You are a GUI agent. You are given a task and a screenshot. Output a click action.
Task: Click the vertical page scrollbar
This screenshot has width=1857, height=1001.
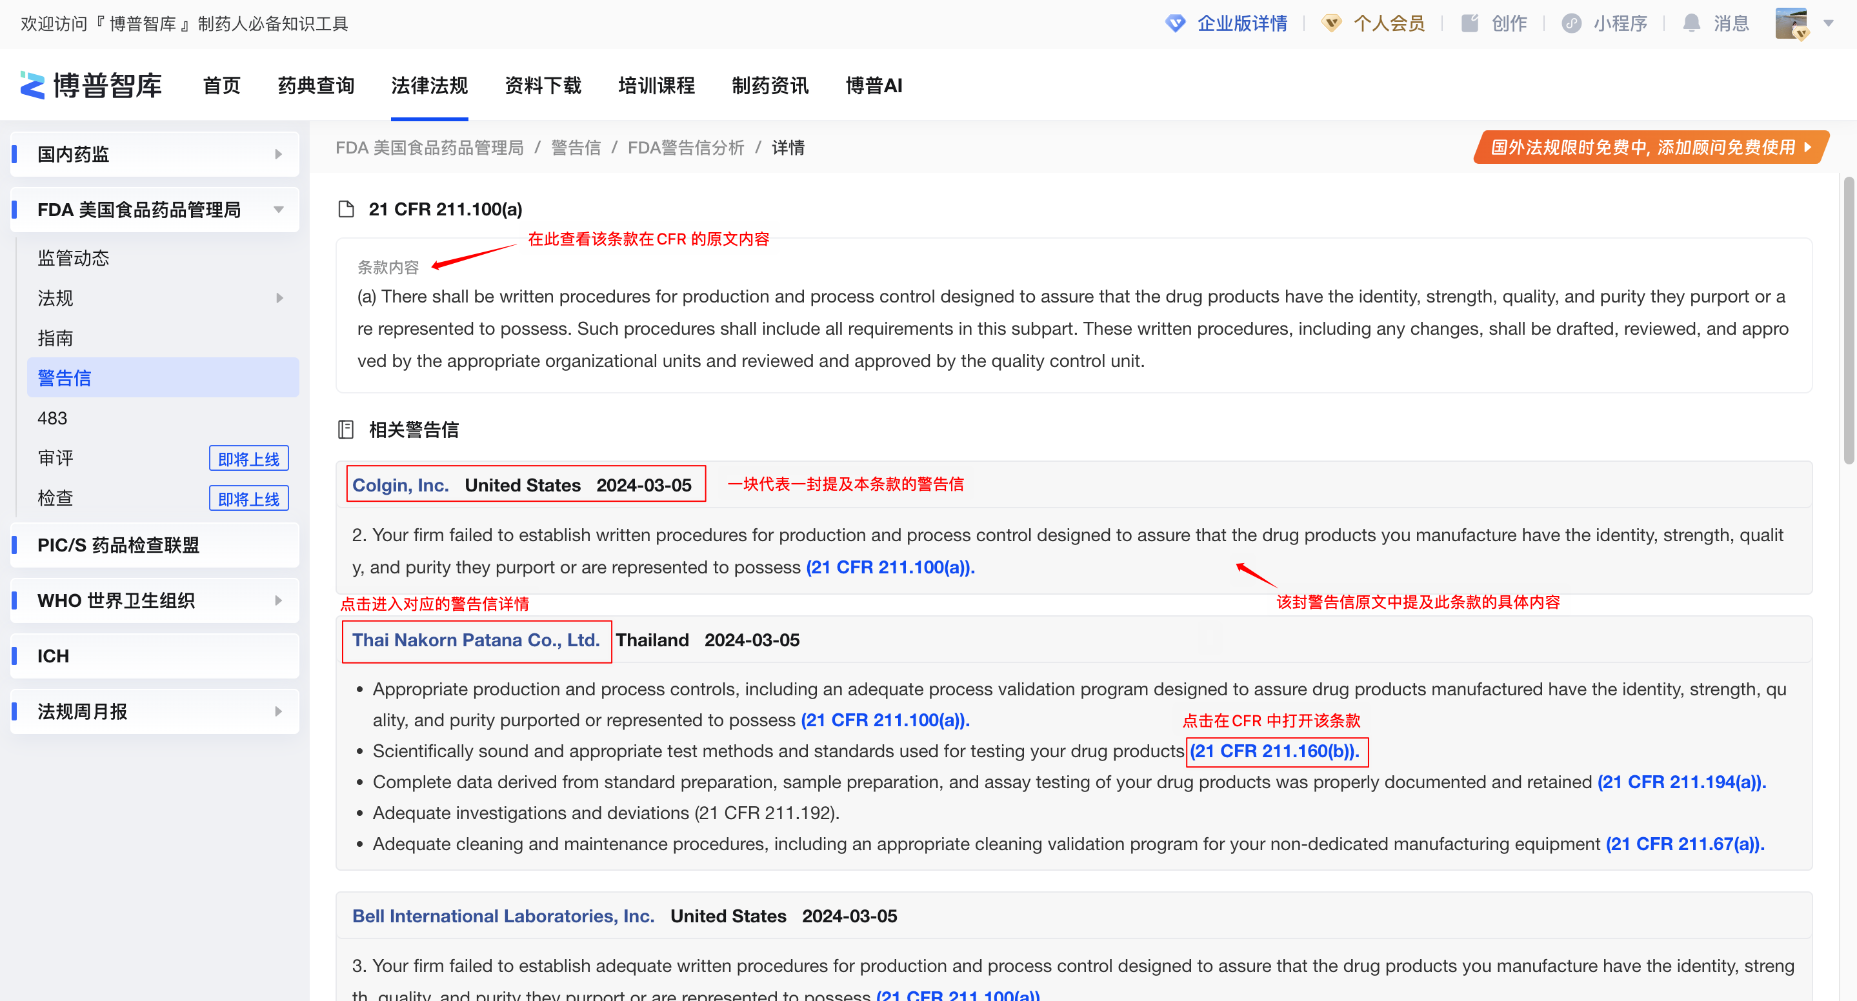click(1849, 321)
